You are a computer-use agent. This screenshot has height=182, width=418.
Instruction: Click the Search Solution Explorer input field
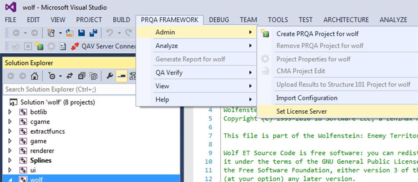[69, 89]
